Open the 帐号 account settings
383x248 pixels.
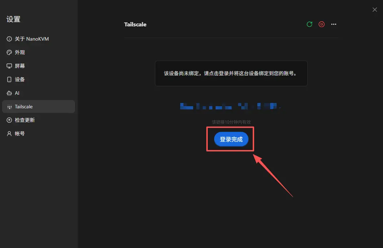38,133
